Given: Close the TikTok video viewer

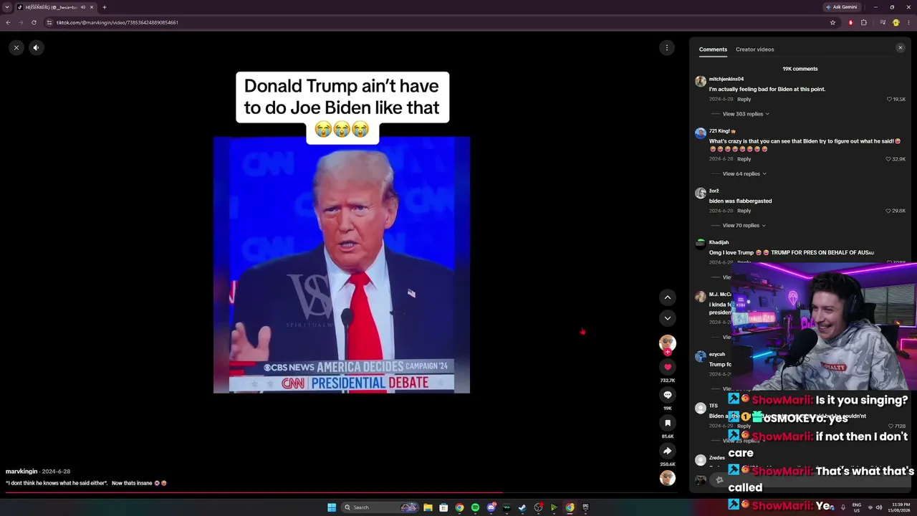Looking at the screenshot, I should coord(16,47).
